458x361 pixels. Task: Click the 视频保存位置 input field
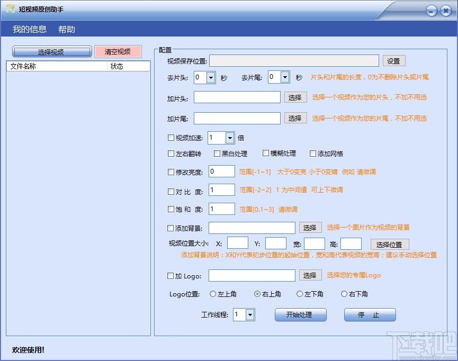(294, 60)
